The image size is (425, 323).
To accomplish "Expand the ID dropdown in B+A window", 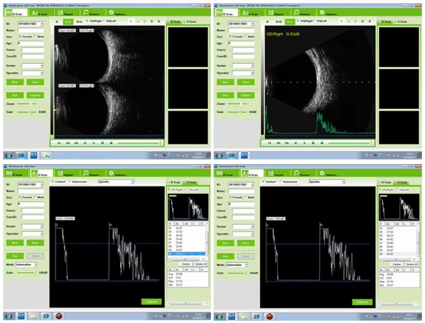I will [253, 24].
